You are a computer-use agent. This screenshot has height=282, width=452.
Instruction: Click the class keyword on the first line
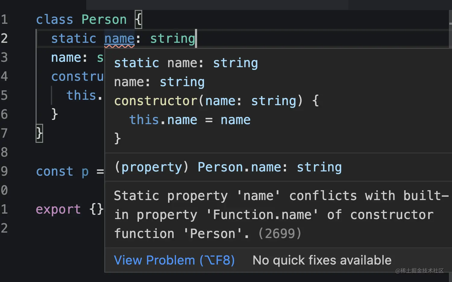(x=55, y=20)
